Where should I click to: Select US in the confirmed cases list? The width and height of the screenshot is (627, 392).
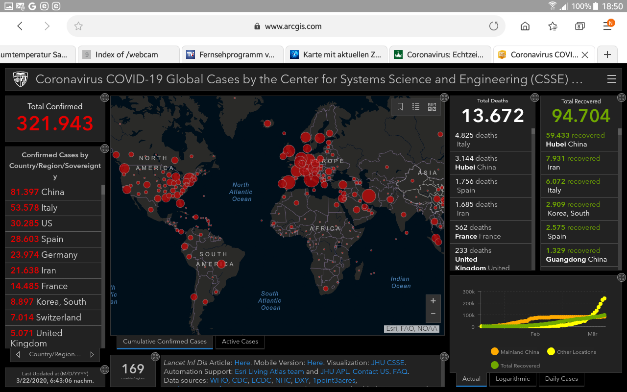(x=53, y=223)
